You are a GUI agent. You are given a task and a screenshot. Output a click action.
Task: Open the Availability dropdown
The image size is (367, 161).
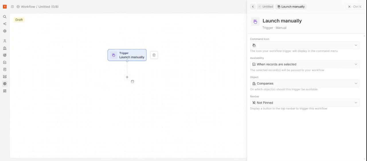(305, 64)
